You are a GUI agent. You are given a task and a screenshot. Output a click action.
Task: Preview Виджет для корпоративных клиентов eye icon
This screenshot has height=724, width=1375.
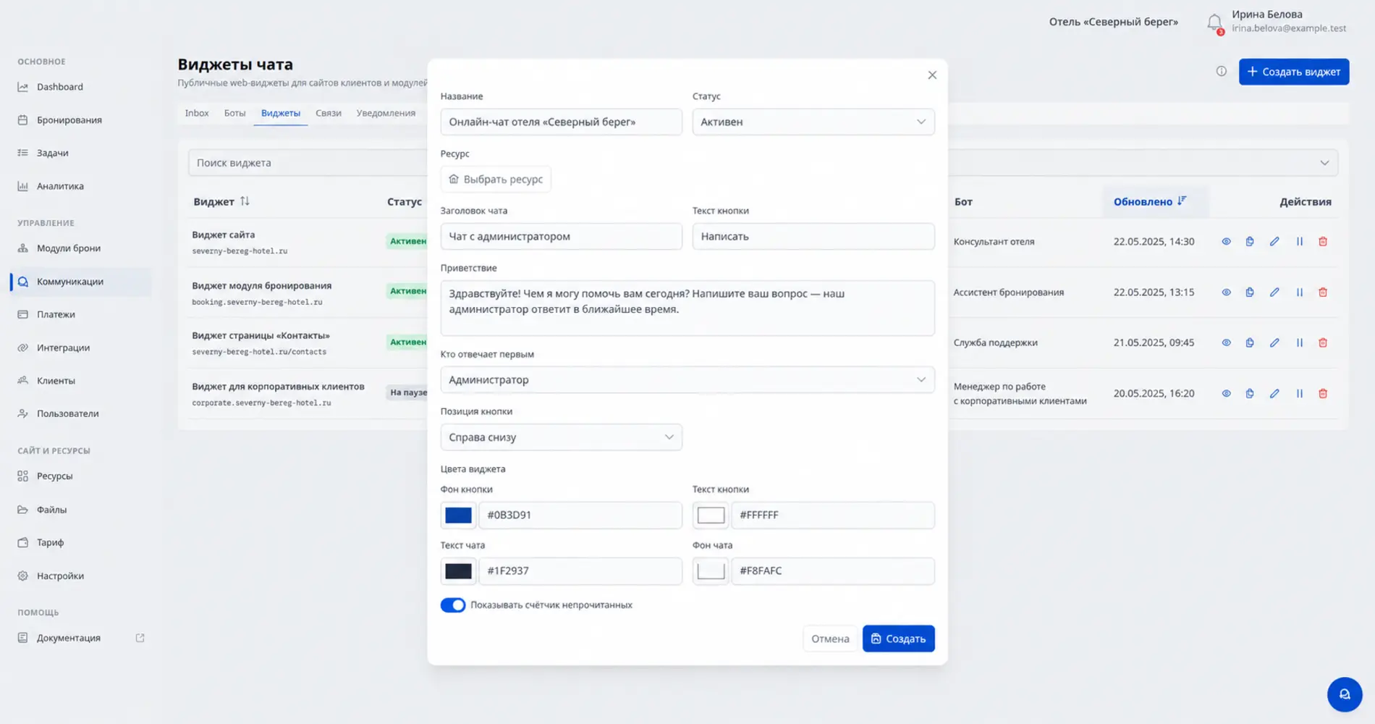click(1226, 393)
